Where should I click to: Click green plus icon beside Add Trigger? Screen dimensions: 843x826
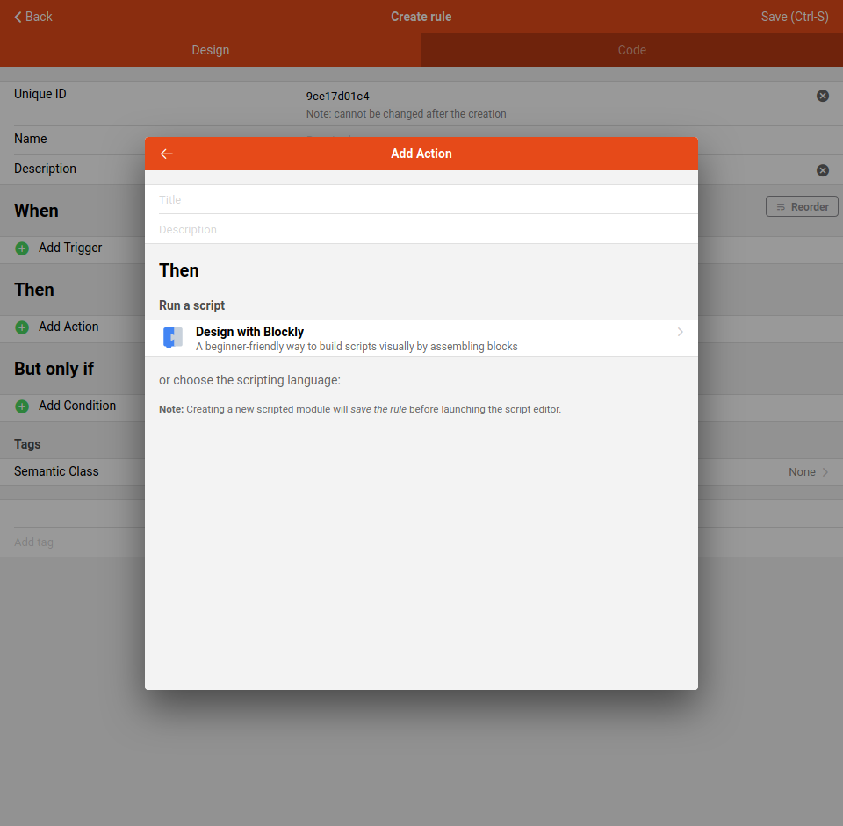tap(22, 248)
